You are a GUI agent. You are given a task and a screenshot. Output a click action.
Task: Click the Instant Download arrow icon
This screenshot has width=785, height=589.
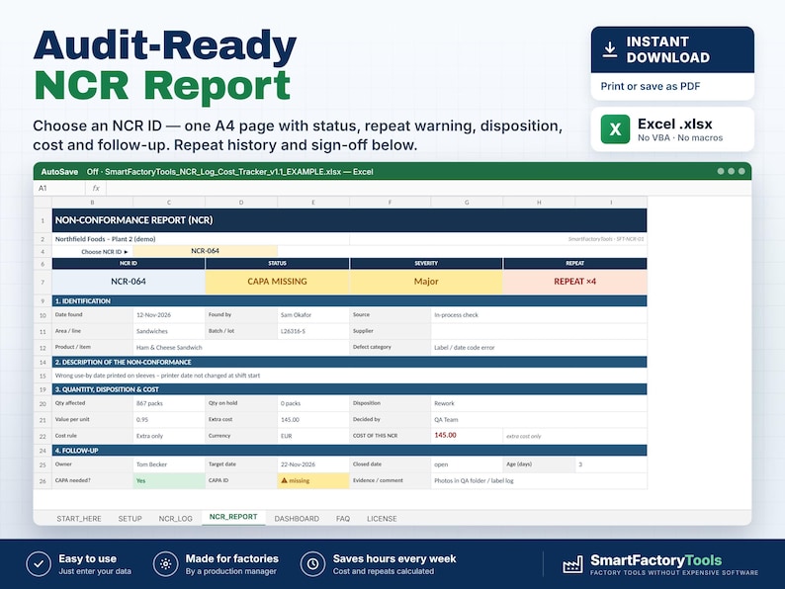click(609, 50)
